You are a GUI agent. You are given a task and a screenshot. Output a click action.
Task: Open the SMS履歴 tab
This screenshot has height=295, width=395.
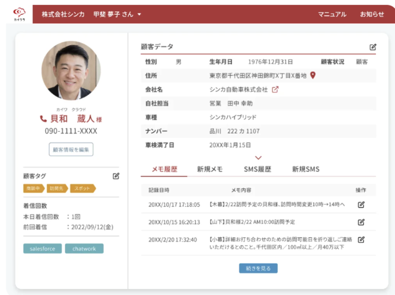coord(257,170)
